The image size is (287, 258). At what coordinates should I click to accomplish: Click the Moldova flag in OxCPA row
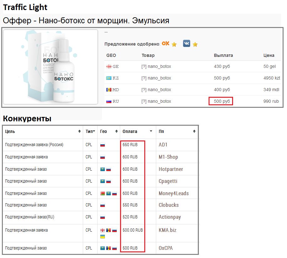coord(109,248)
